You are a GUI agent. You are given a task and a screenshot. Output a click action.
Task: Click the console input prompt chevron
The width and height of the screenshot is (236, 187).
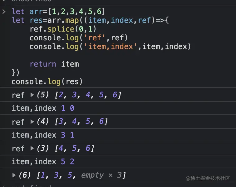pos(4,12)
